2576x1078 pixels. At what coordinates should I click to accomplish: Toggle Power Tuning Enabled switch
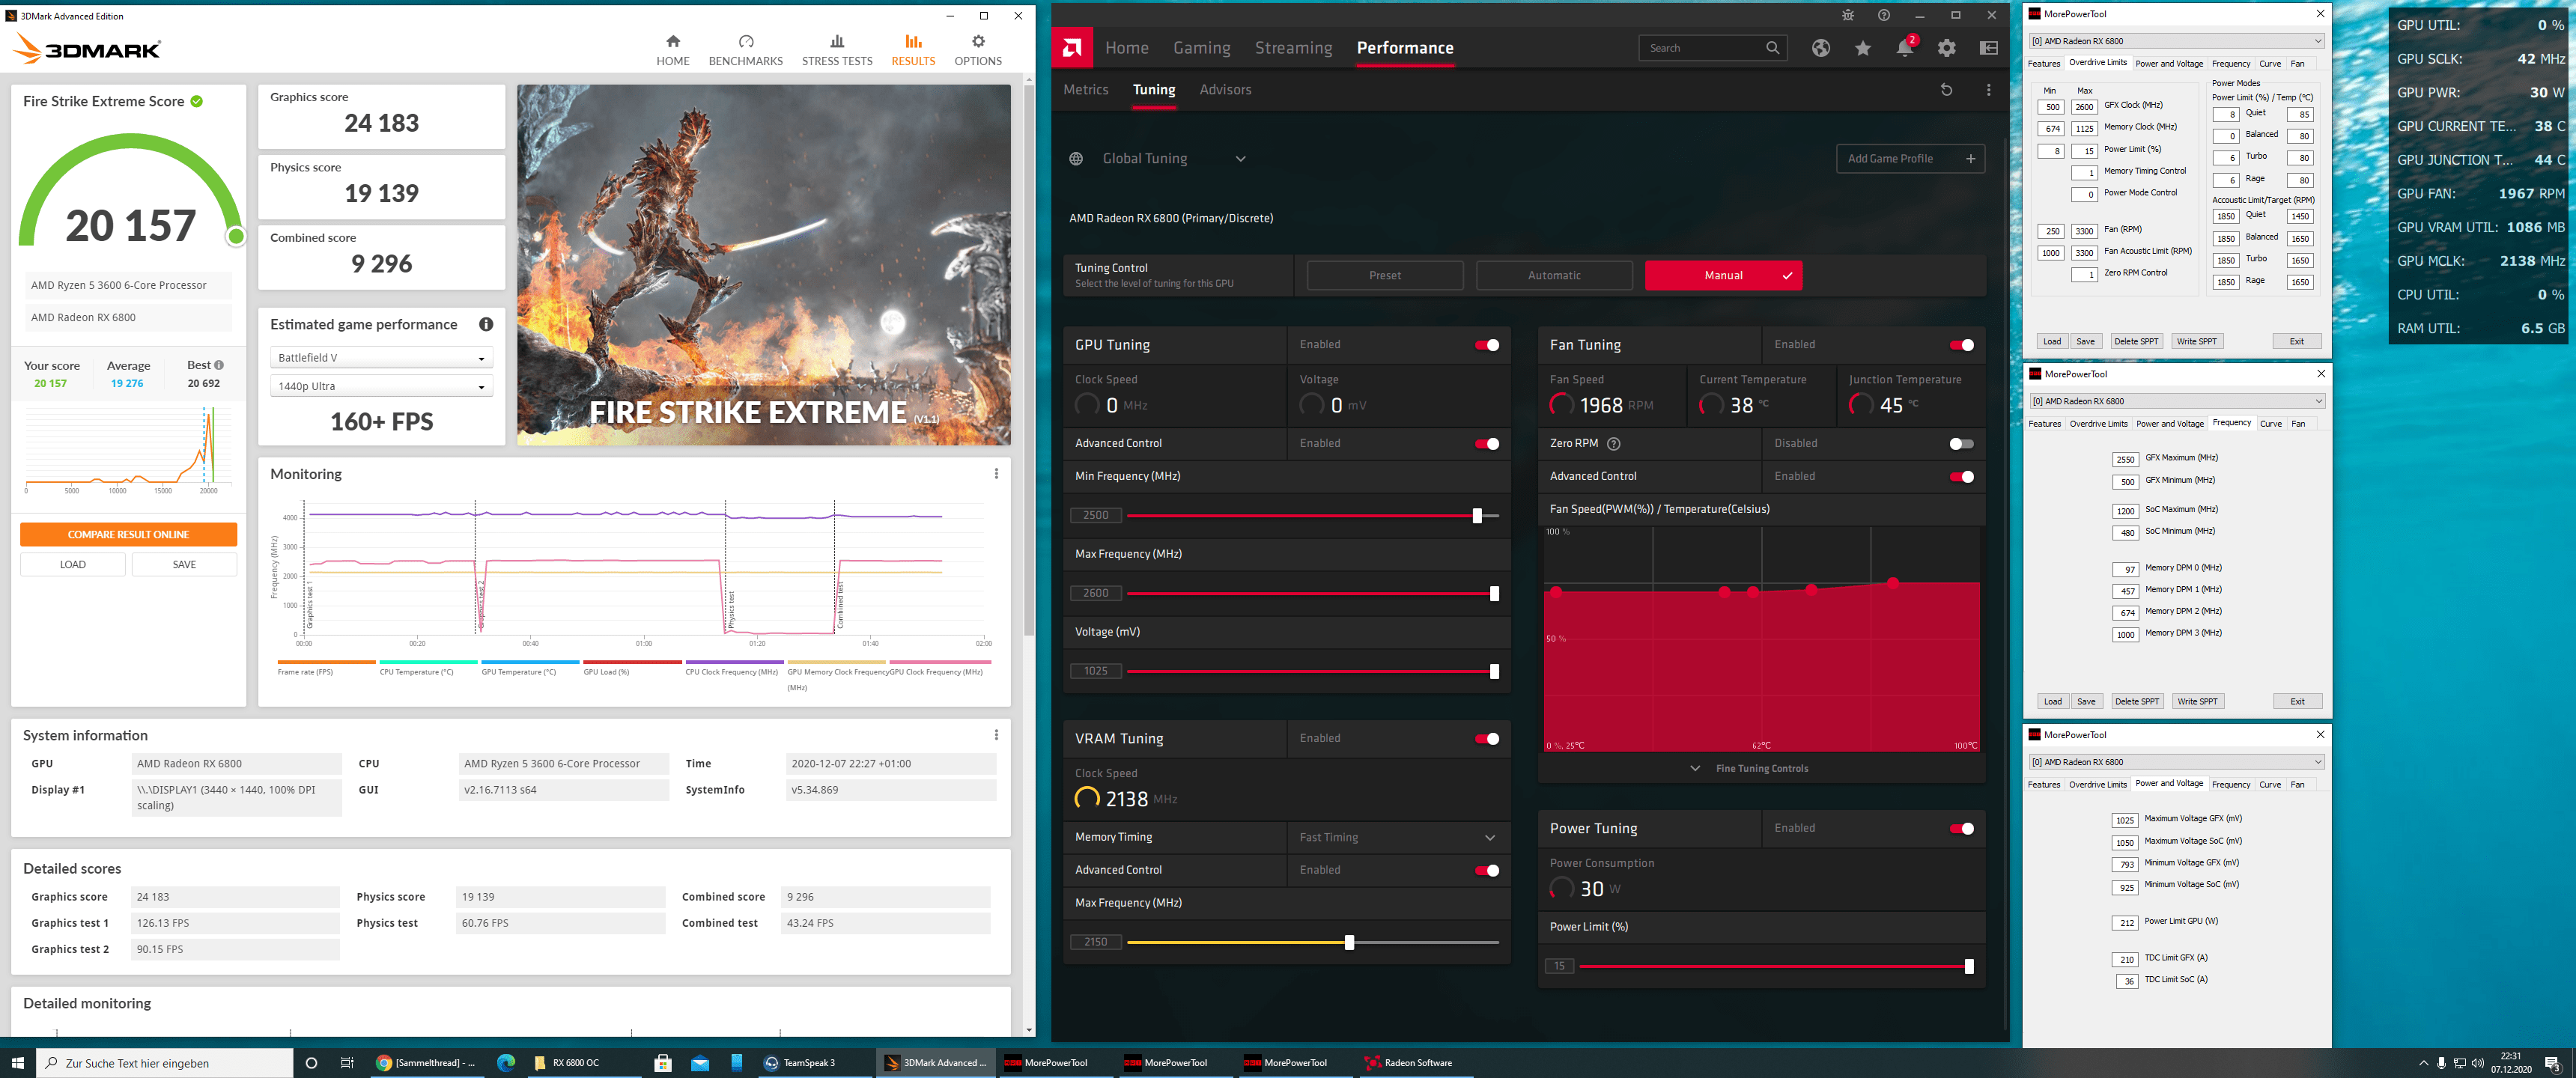[x=1961, y=829]
